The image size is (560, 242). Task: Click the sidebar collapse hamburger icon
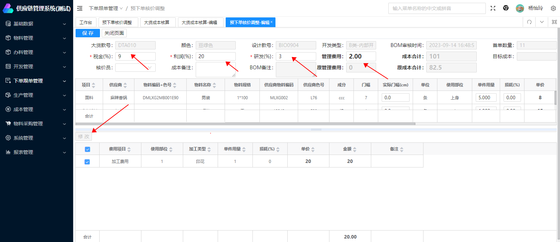point(80,8)
